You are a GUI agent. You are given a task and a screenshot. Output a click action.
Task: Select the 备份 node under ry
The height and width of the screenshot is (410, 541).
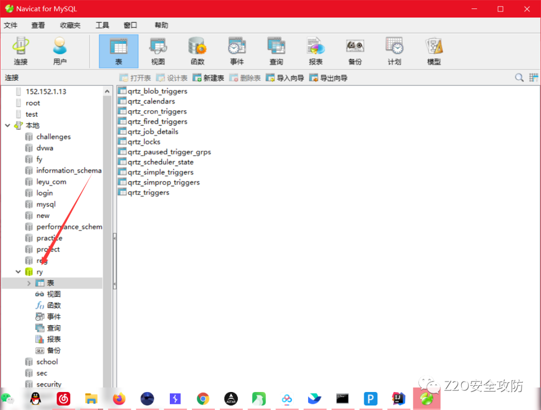[54, 350]
